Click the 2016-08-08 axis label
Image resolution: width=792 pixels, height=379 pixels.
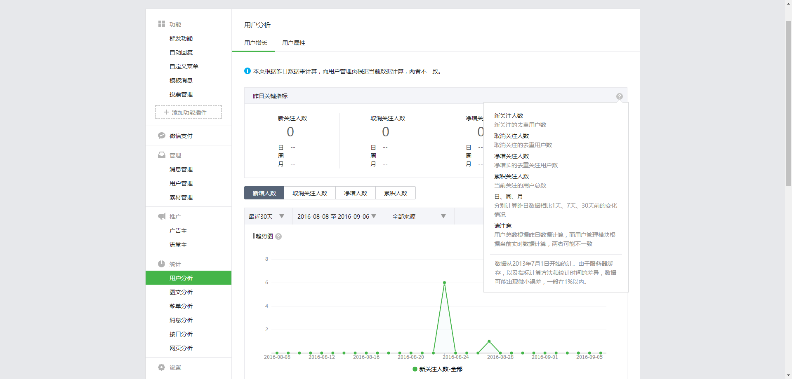pyautogui.click(x=277, y=357)
